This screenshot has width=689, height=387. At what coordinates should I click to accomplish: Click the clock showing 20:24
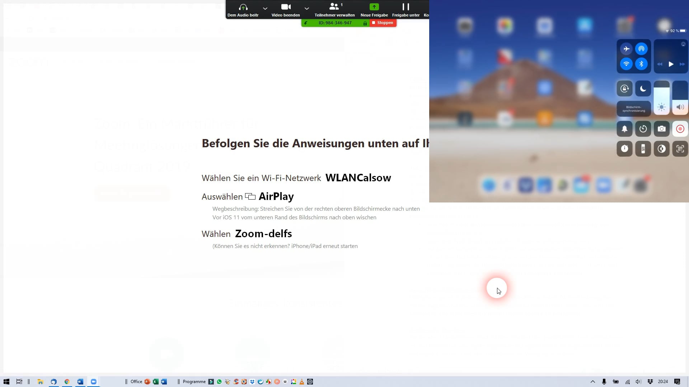(663, 382)
